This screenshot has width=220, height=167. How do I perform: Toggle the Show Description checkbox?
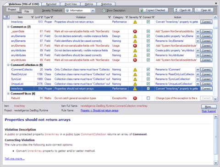104,11
